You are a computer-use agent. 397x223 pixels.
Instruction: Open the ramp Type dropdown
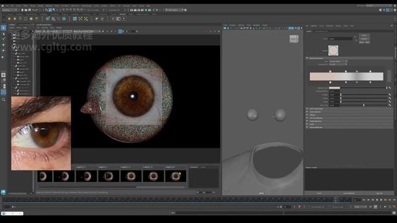338,61
